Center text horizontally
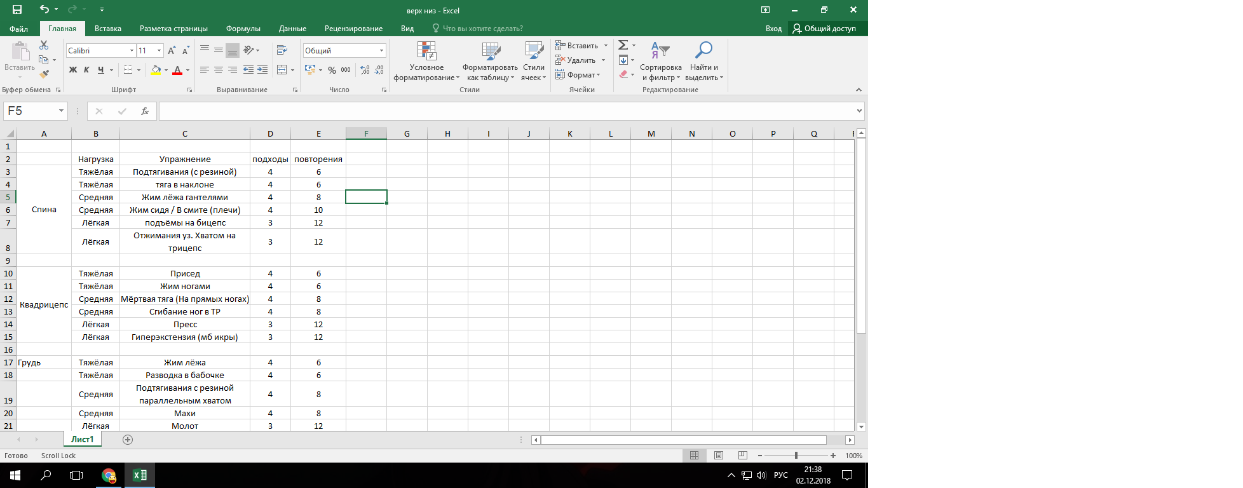 pyautogui.click(x=219, y=70)
